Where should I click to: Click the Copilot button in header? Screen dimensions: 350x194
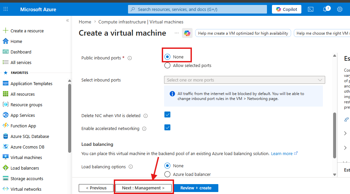[x=286, y=9]
